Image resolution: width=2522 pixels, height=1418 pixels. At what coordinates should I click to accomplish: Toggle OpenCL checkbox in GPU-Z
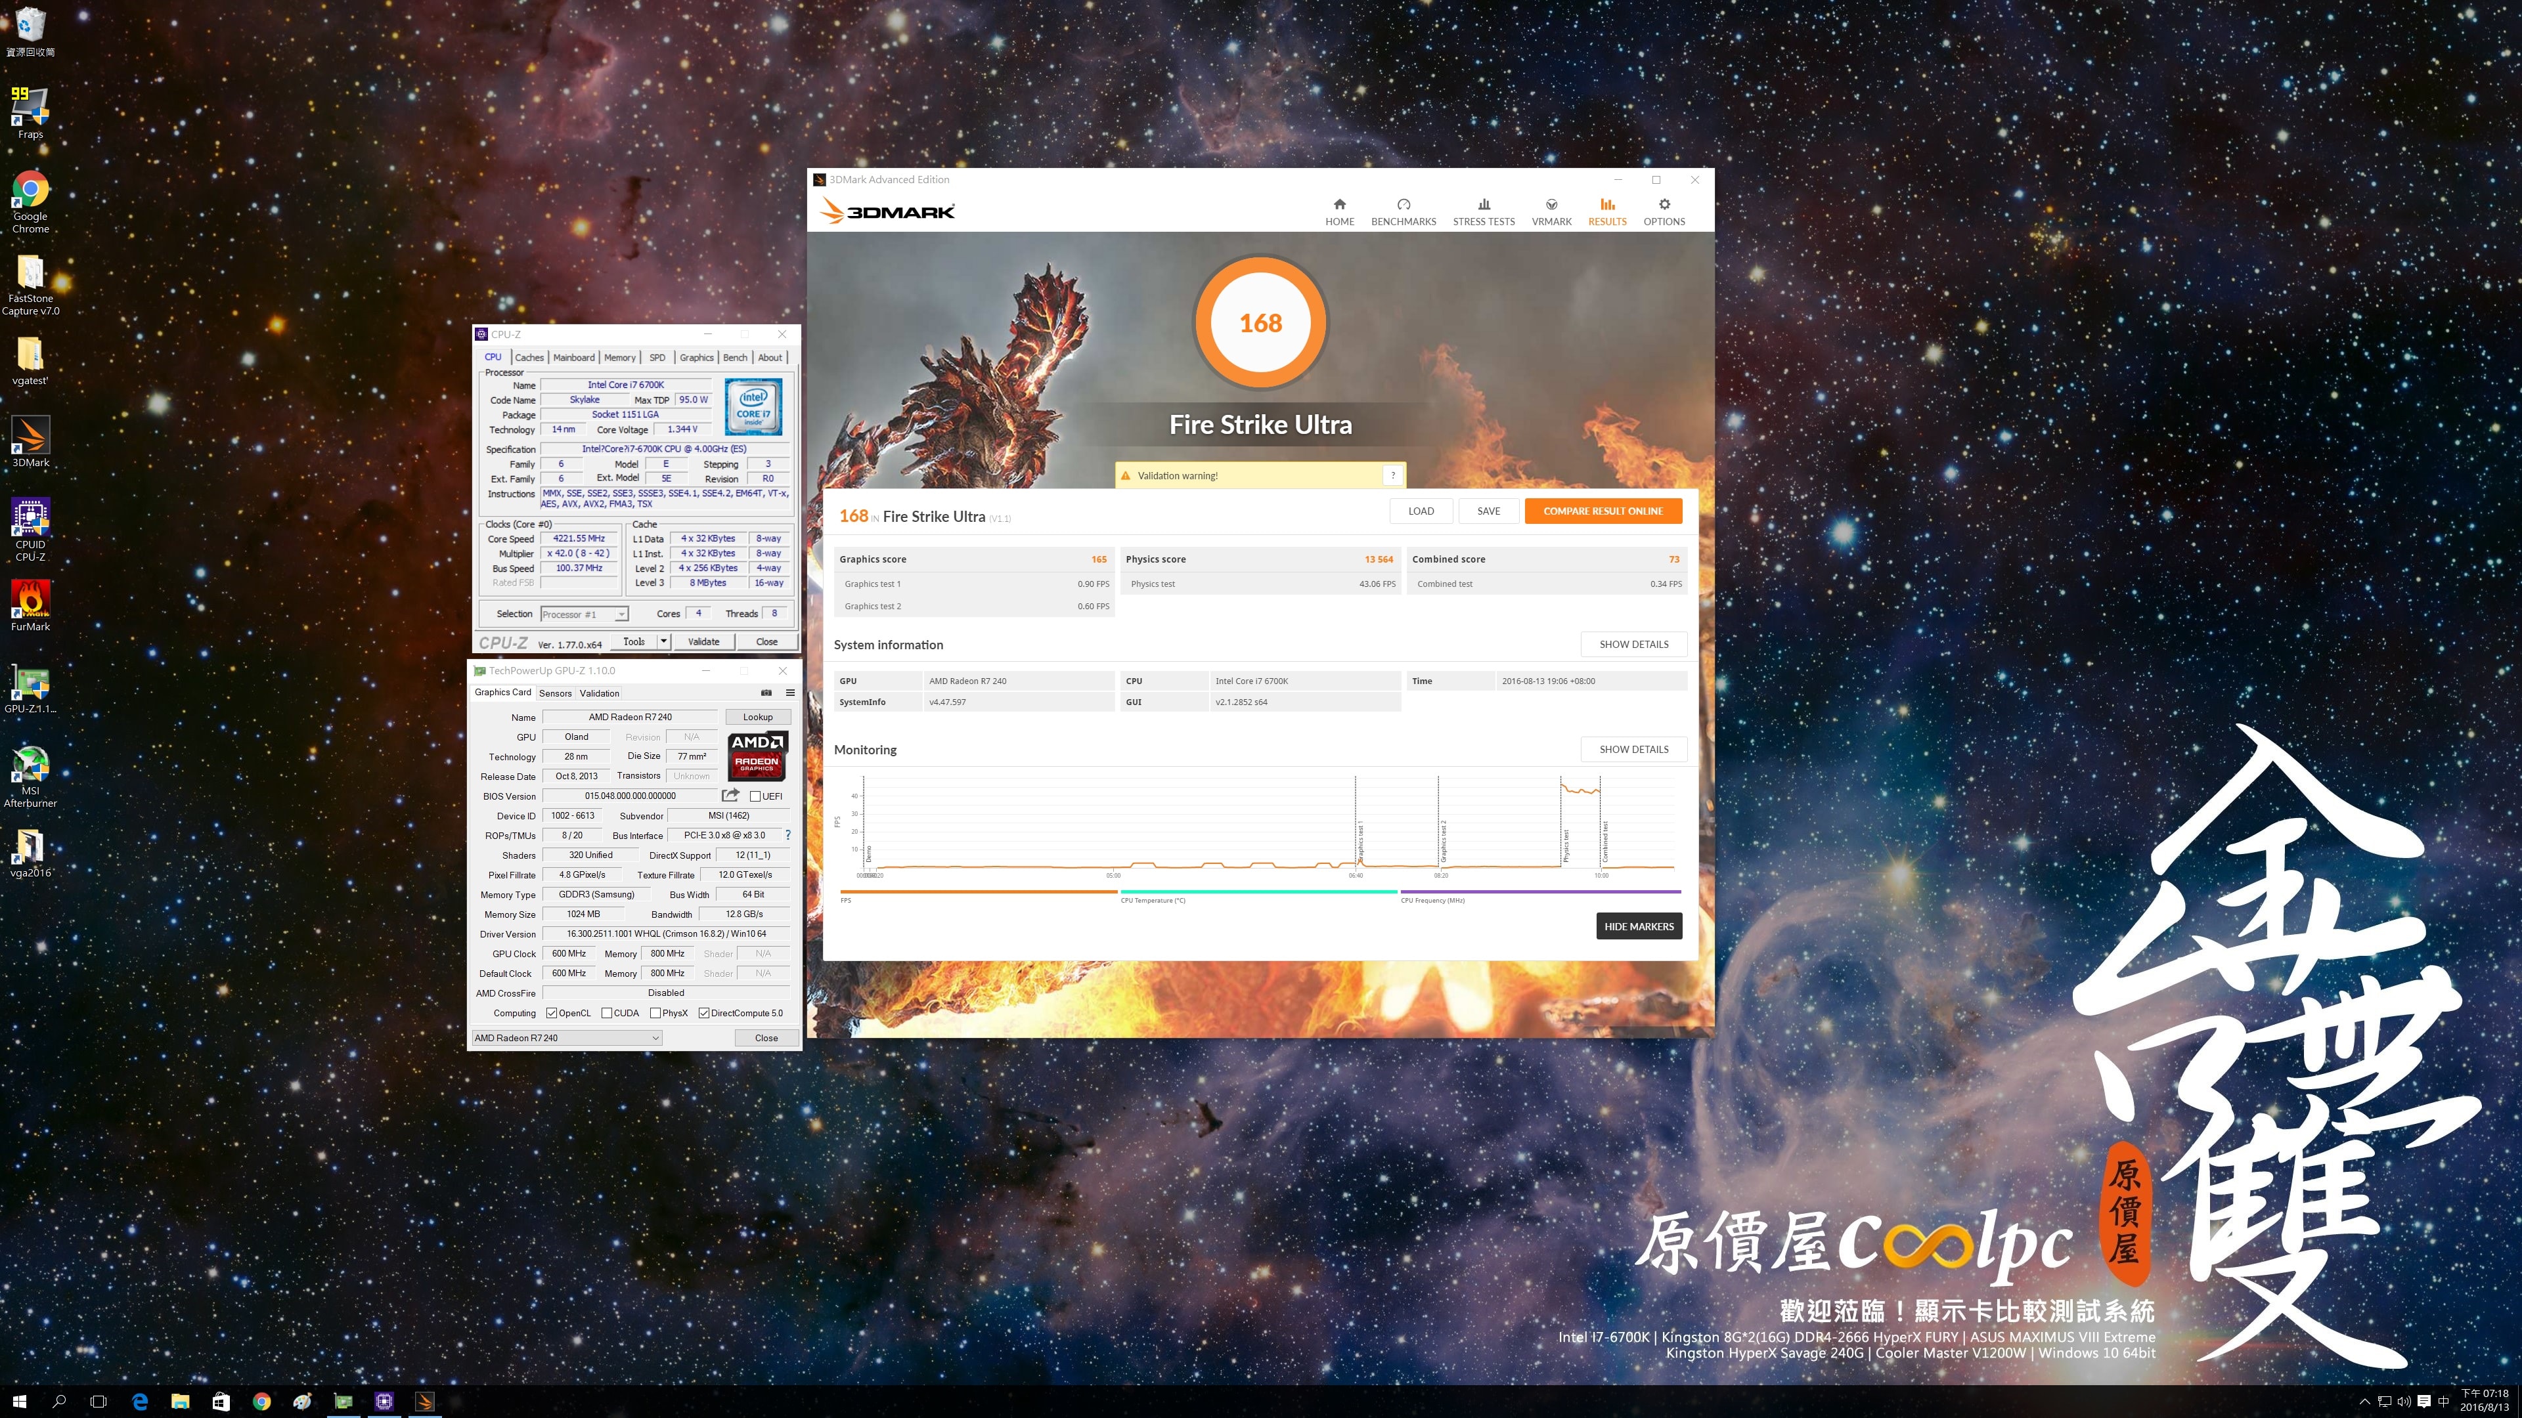point(552,1013)
